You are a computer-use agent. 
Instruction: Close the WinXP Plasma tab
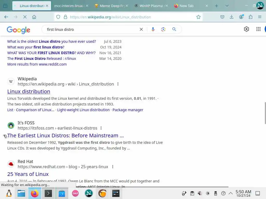167,6
